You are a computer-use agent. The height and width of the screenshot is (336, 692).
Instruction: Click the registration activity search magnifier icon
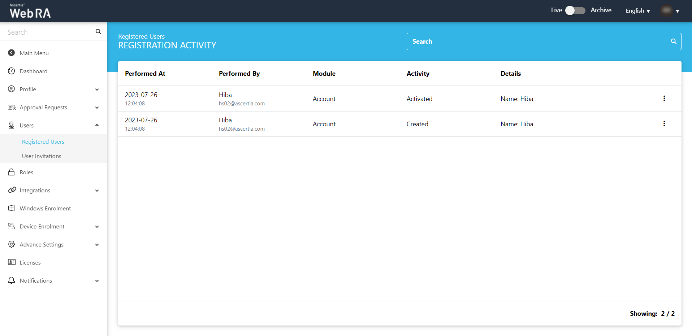673,42
